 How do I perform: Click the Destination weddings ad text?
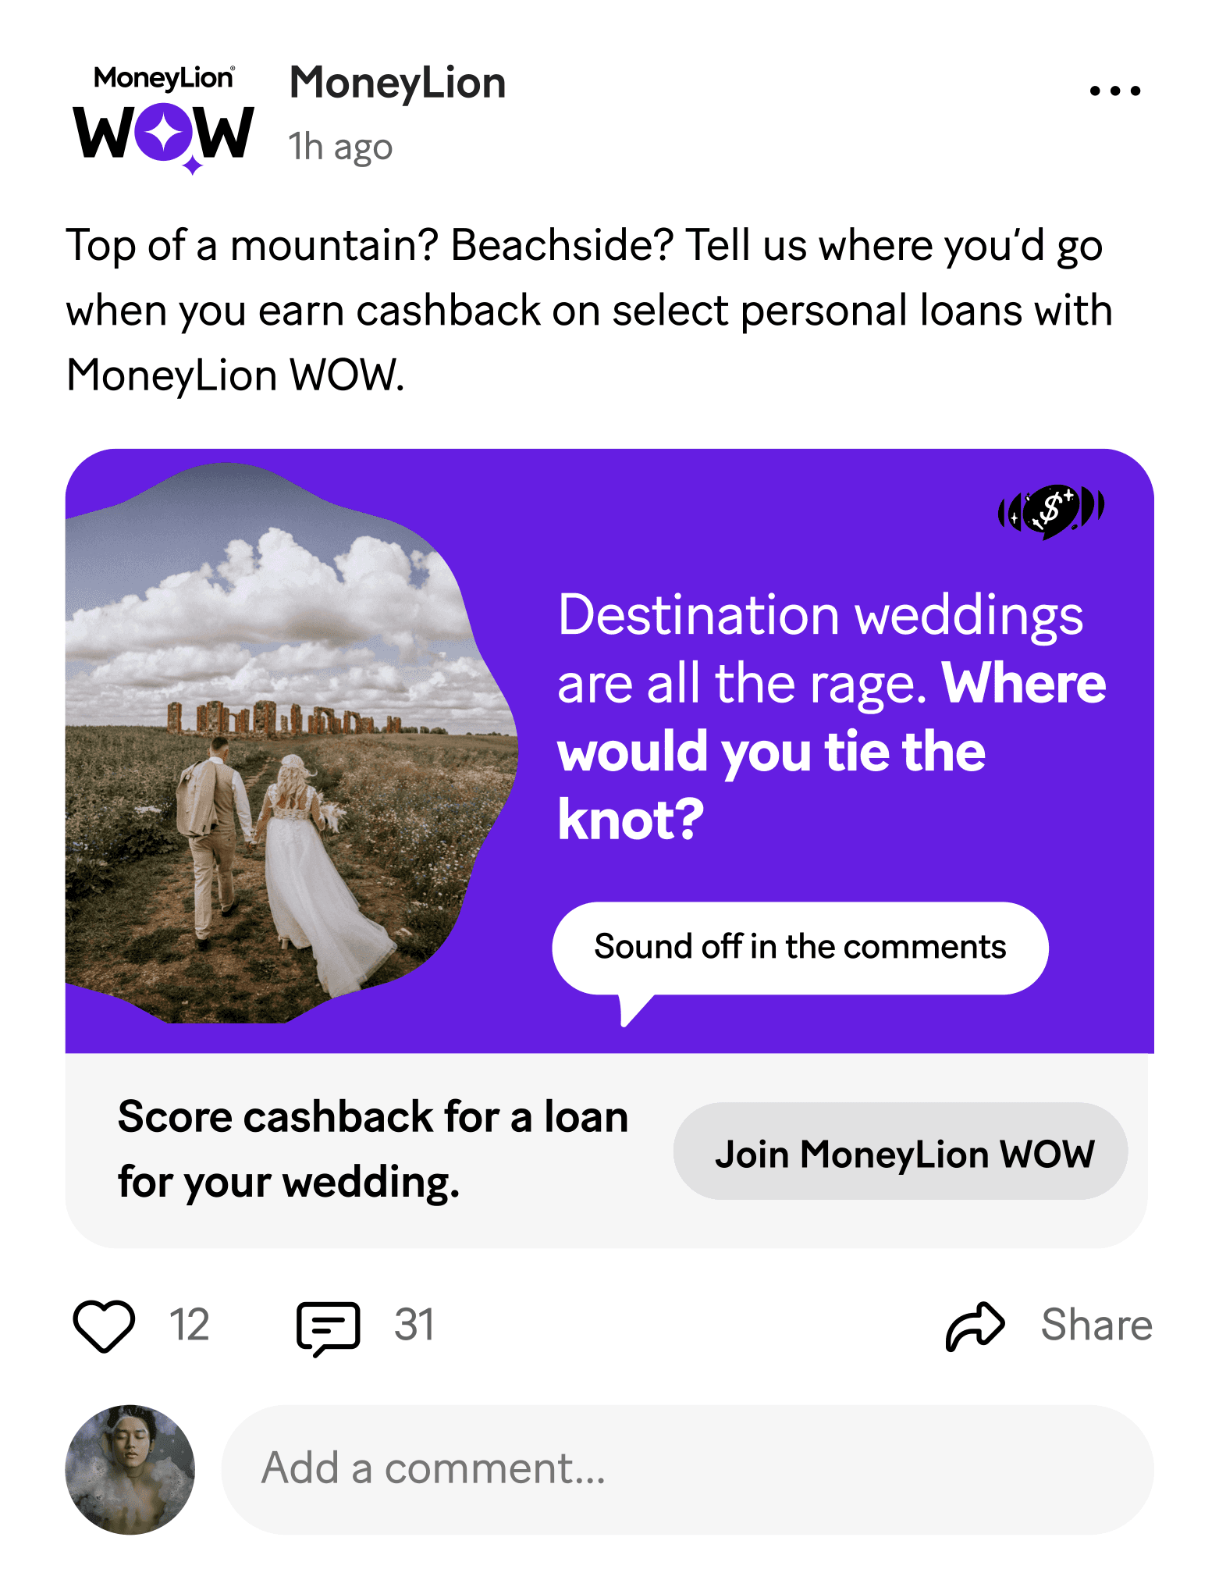[x=831, y=717]
